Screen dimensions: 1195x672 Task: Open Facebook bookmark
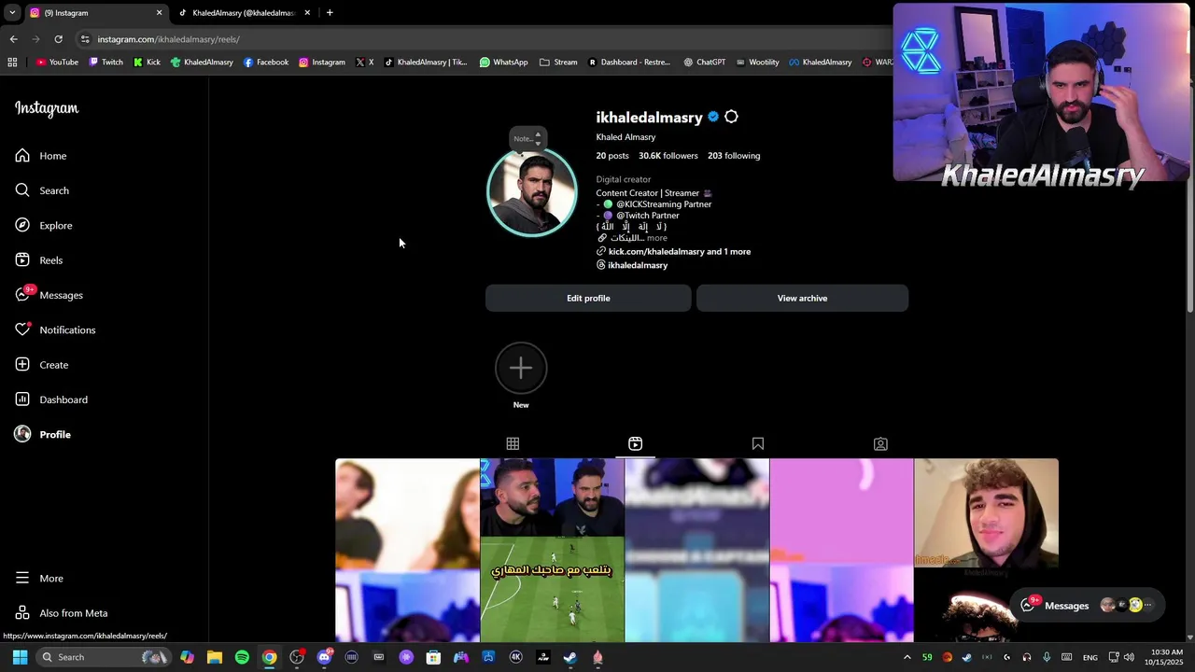click(x=266, y=63)
